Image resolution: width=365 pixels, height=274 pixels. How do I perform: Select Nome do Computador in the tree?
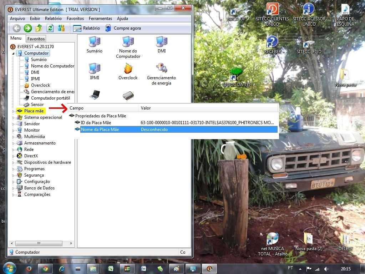click(x=52, y=66)
